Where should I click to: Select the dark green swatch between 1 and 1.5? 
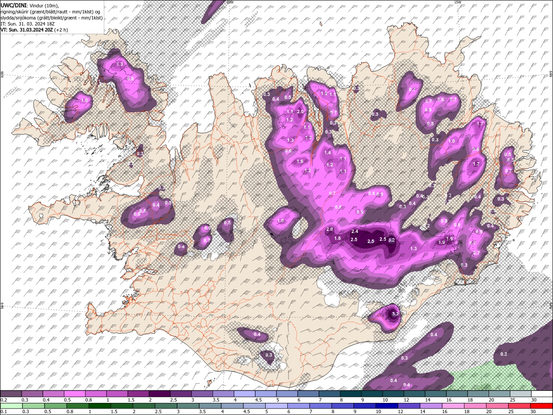click(x=99, y=405)
